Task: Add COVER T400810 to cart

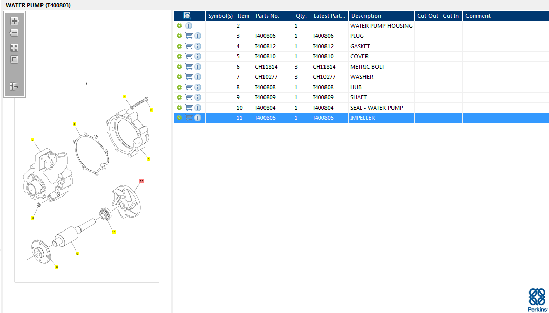Action: pyautogui.click(x=189, y=56)
